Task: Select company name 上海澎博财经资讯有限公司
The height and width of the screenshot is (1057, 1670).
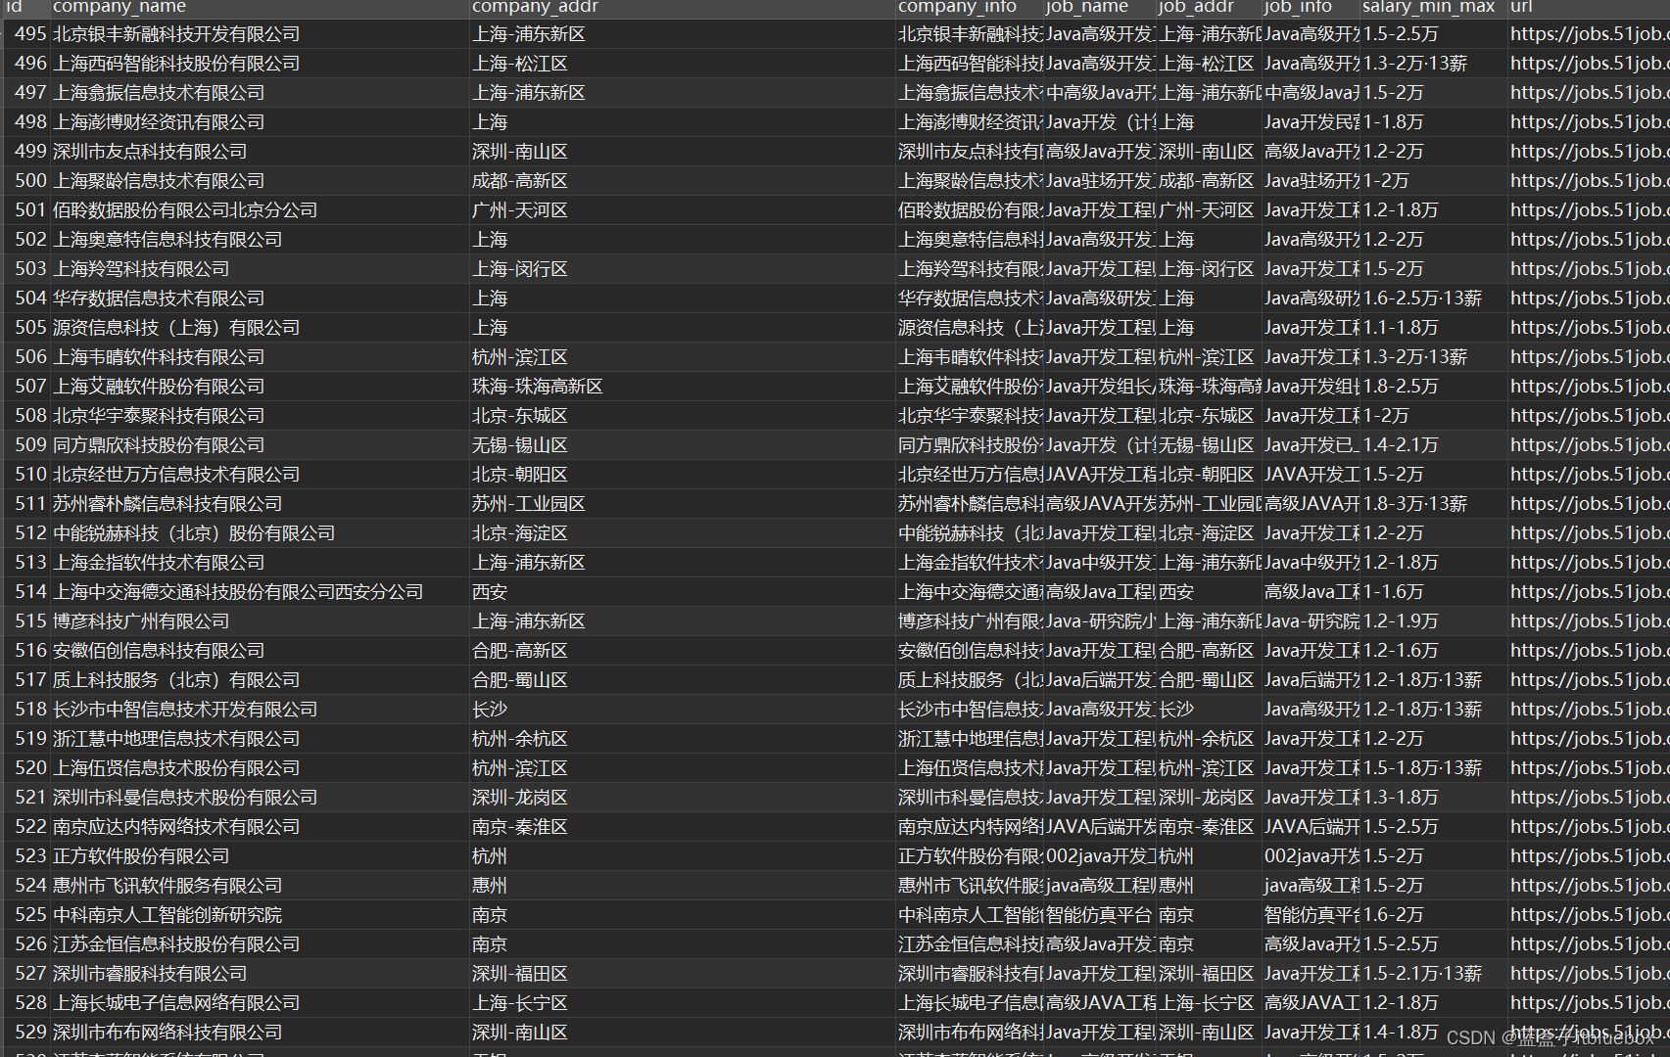Action: 159,122
